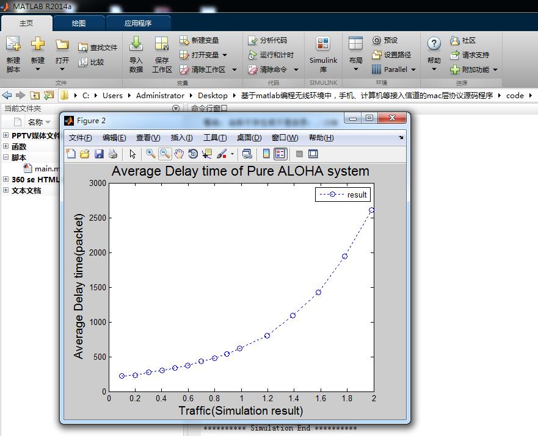Switch to the 绘图 (Plots) ribbon tab
Viewport: 538px width, 436px height.
79,23
